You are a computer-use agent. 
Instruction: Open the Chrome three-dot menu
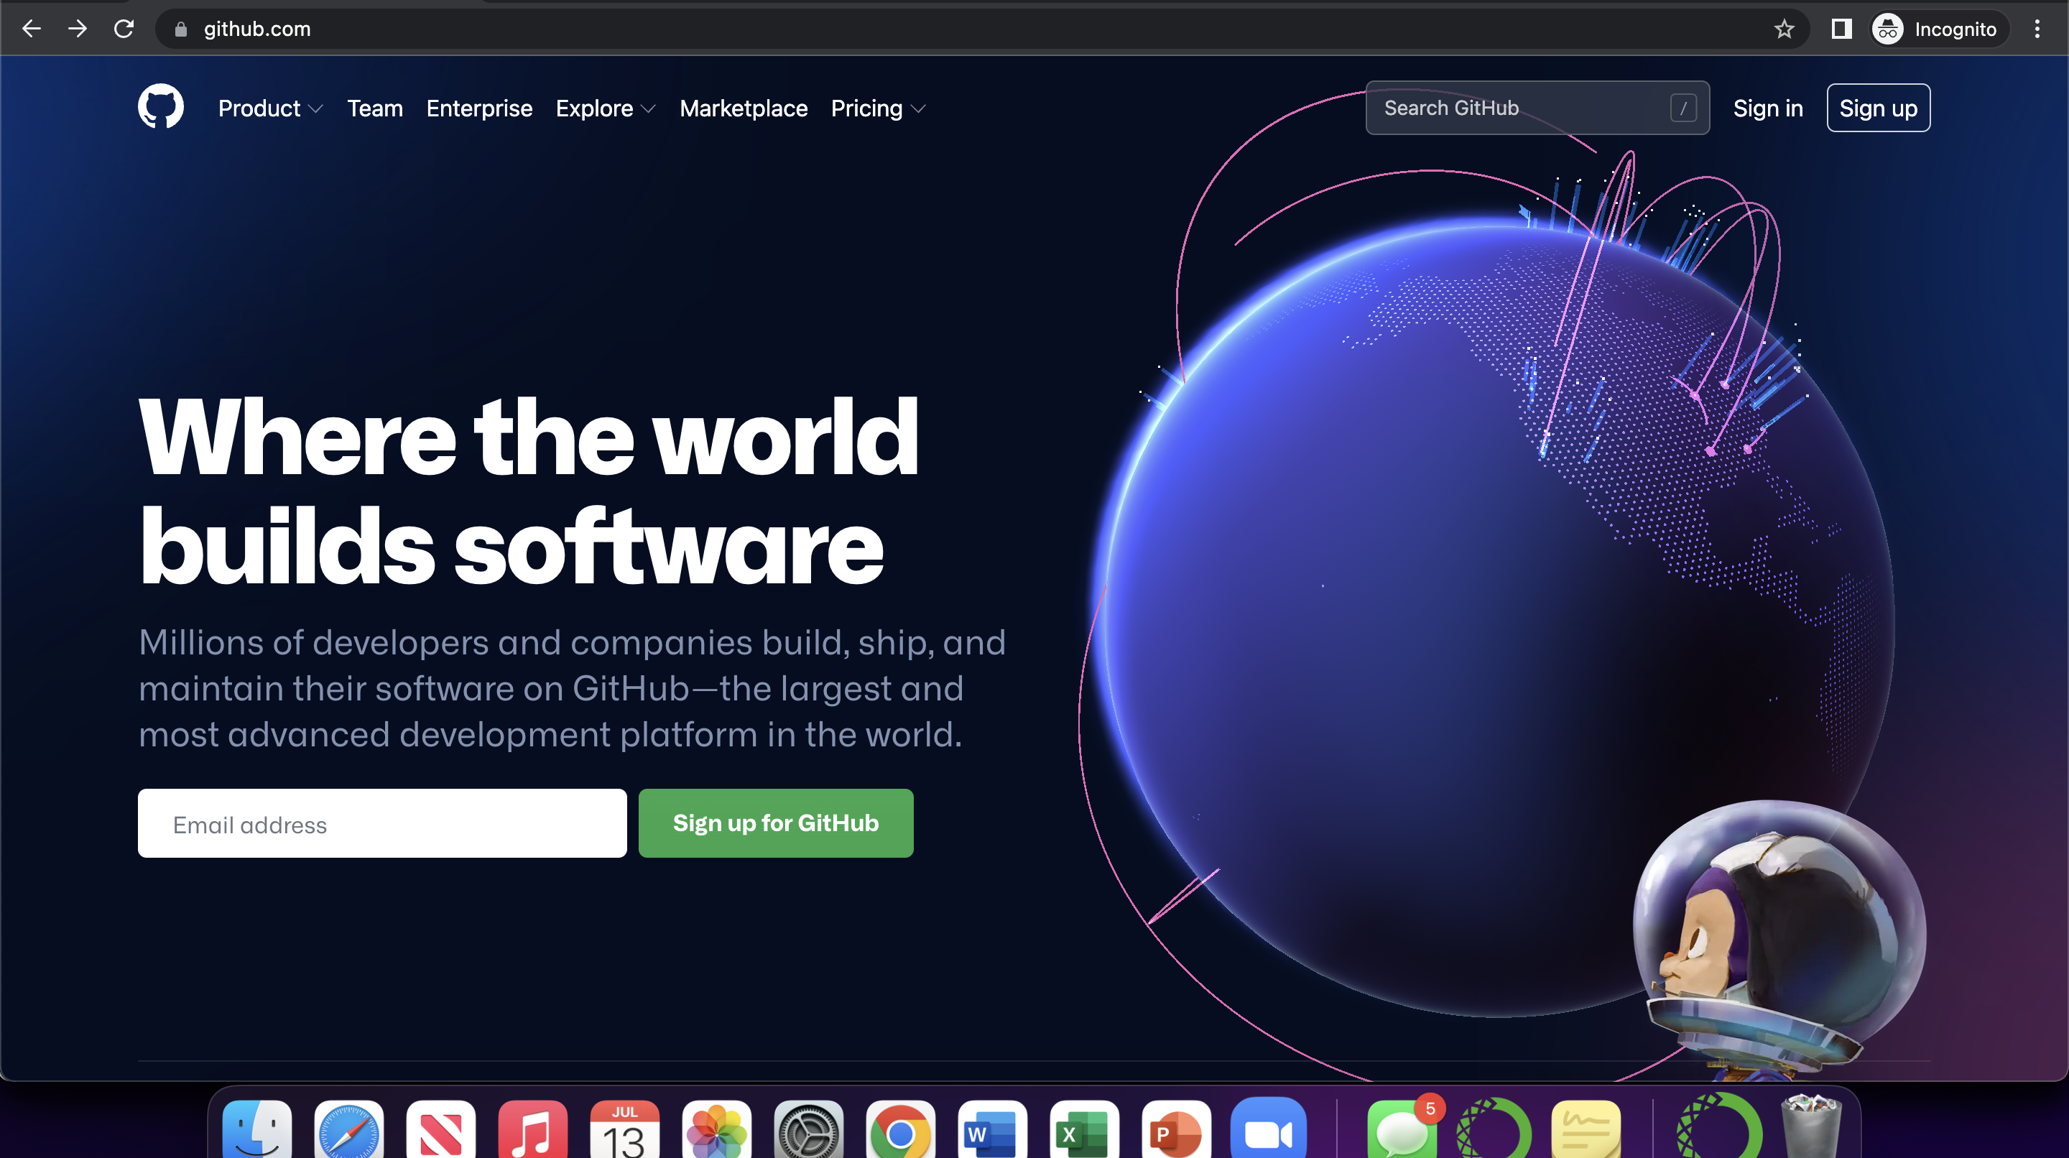tap(2037, 29)
